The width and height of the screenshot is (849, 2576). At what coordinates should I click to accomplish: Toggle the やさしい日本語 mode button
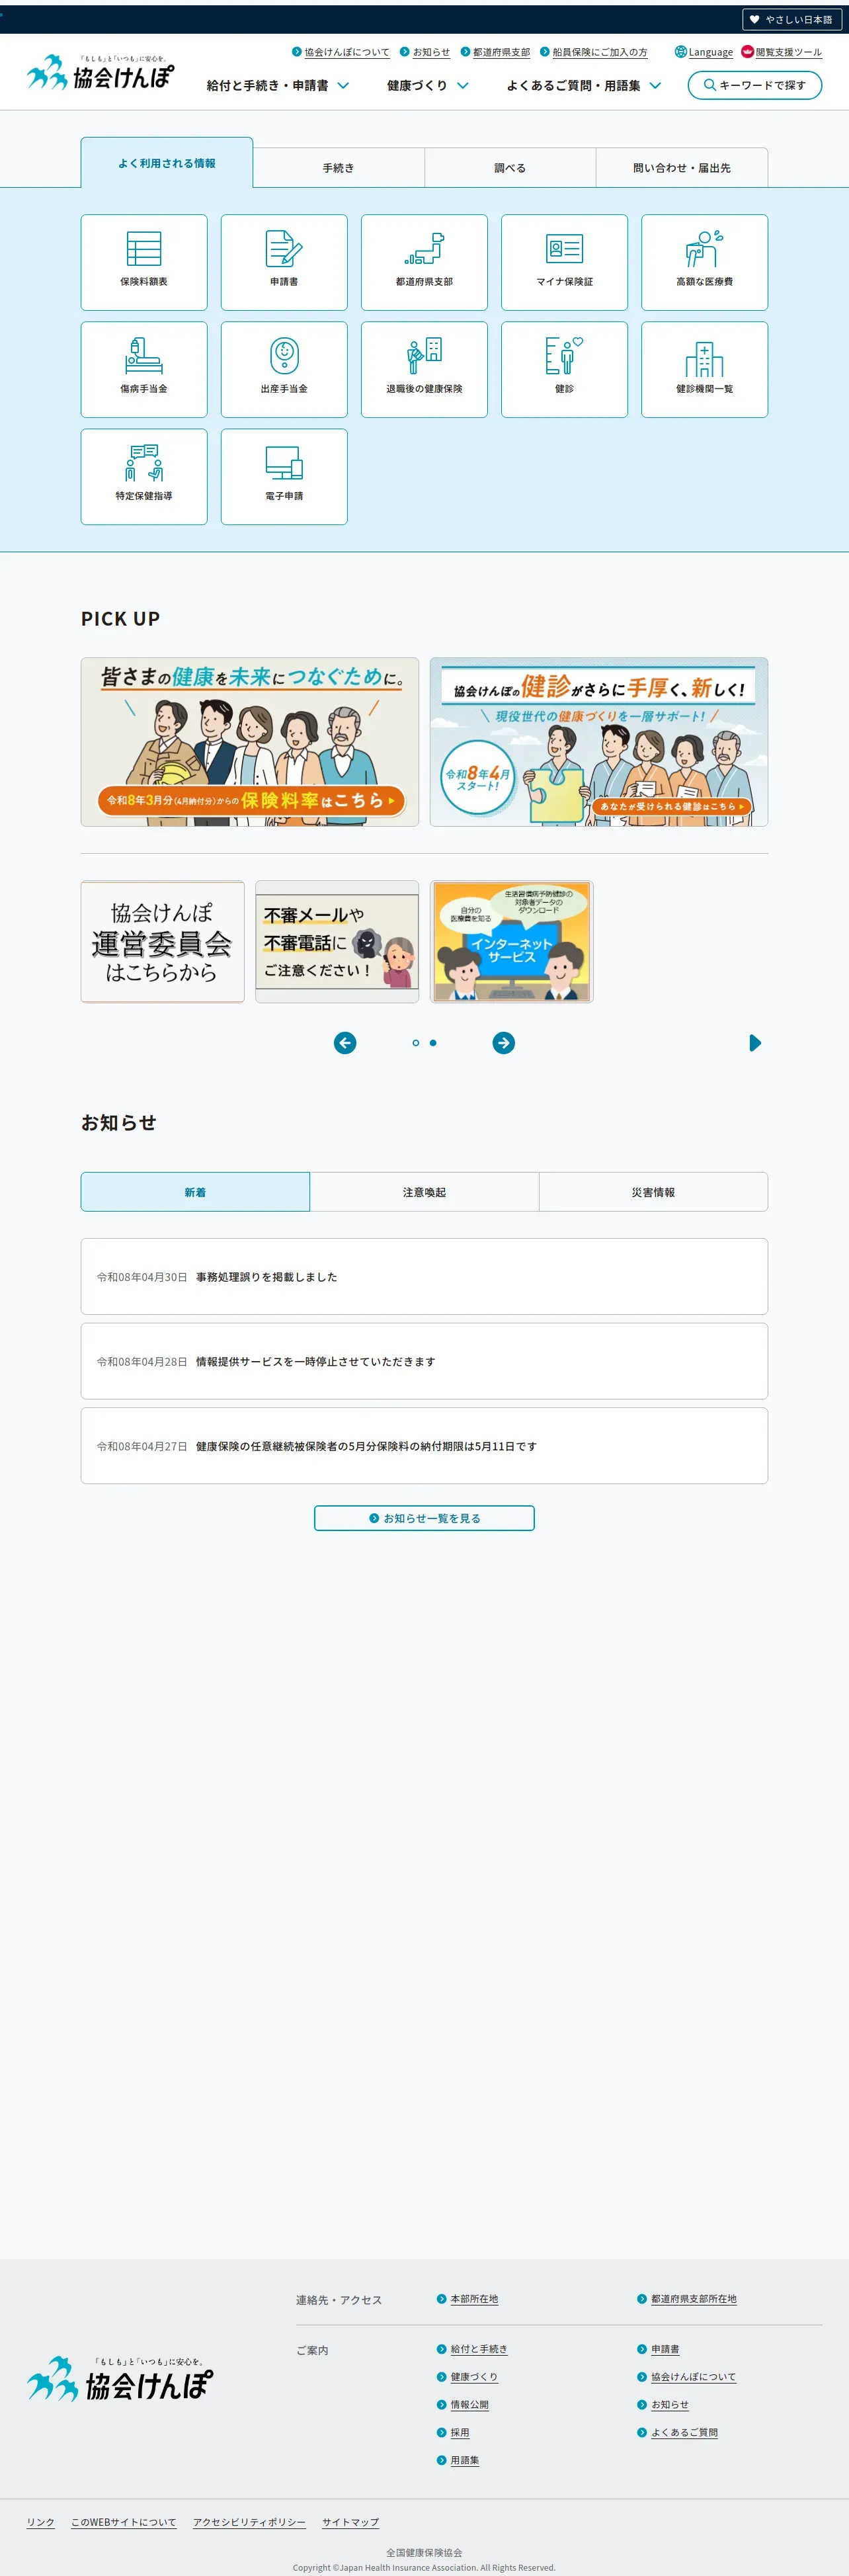point(792,19)
